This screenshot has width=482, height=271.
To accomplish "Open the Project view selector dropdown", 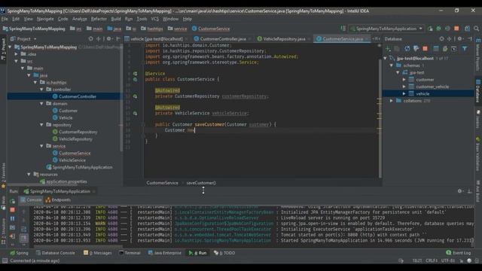I will coord(23,39).
